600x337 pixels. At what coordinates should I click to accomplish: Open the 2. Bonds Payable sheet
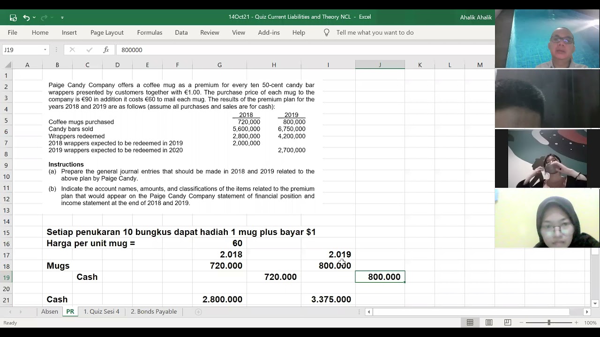coord(154,312)
